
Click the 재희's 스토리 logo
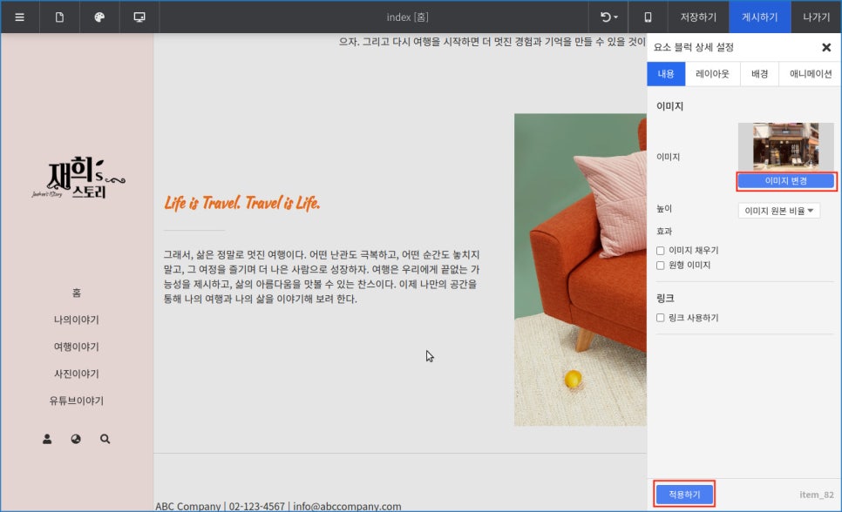point(78,179)
